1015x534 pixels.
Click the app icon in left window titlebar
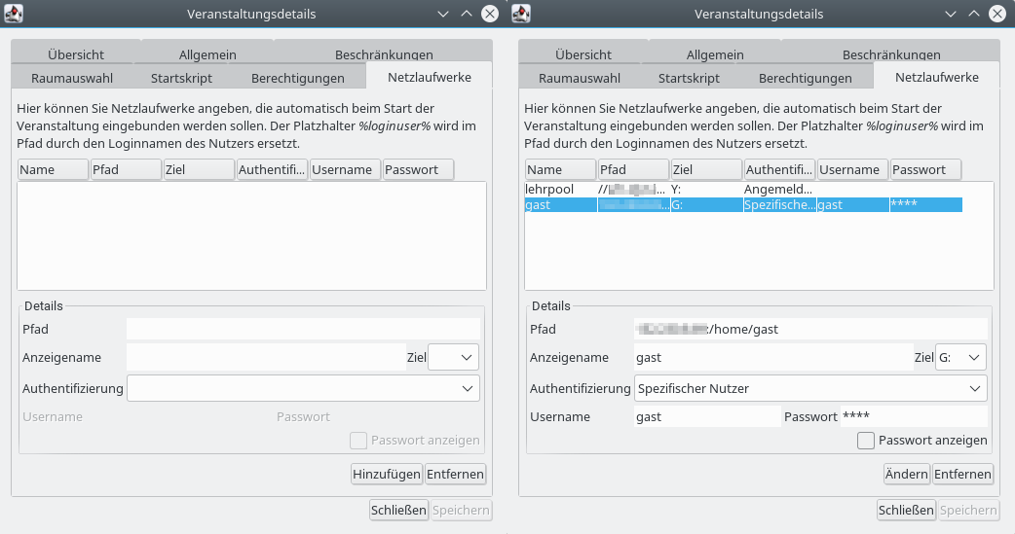click(15, 14)
